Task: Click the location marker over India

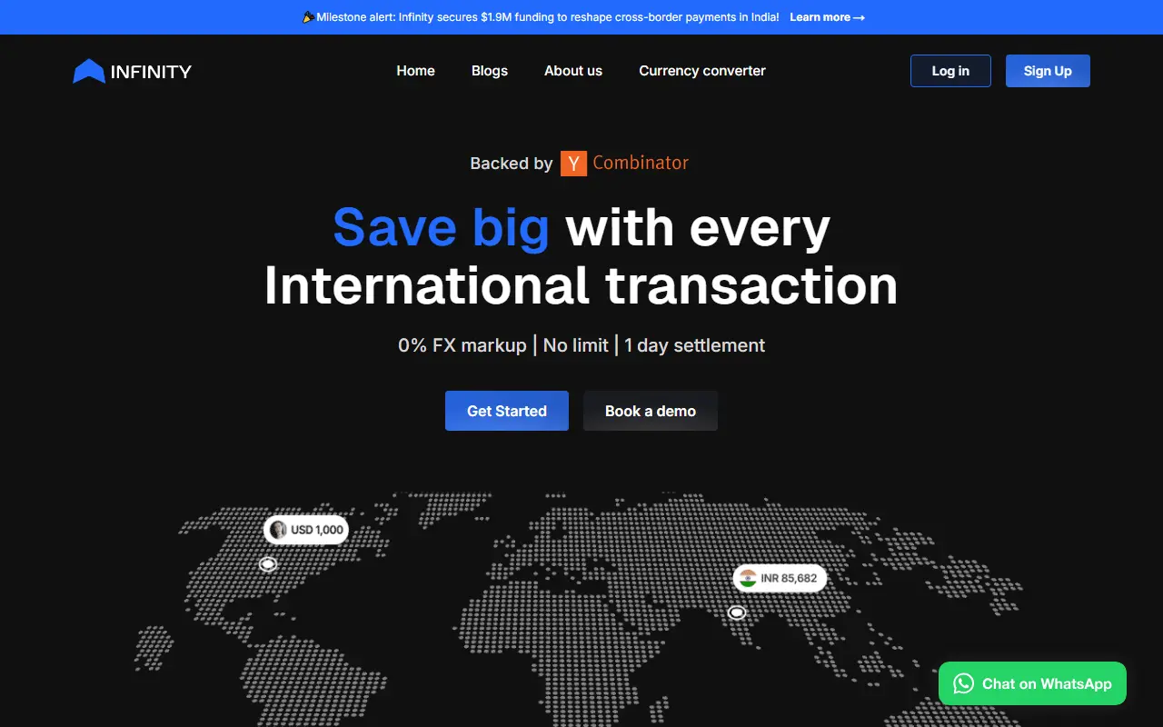Action: (x=737, y=613)
